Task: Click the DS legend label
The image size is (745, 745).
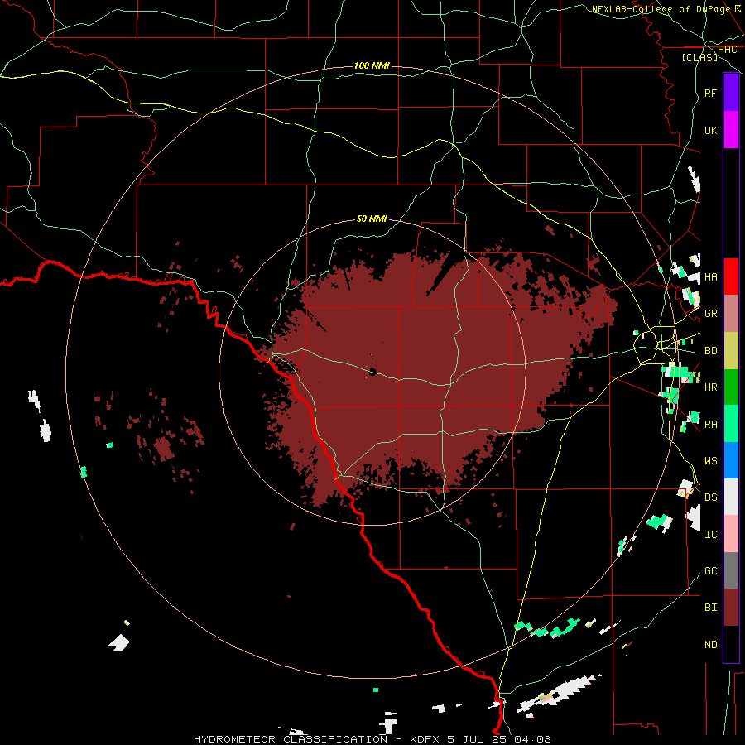Action: point(711,497)
